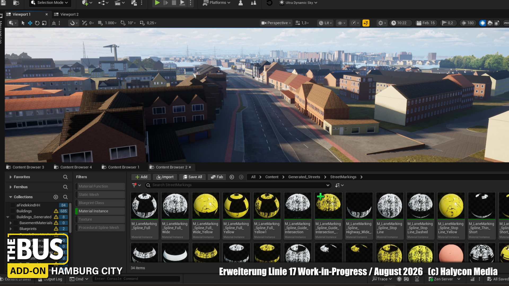This screenshot has width=509, height=286.
Task: Choose the select objects arrow tool
Action: (x=23, y=23)
